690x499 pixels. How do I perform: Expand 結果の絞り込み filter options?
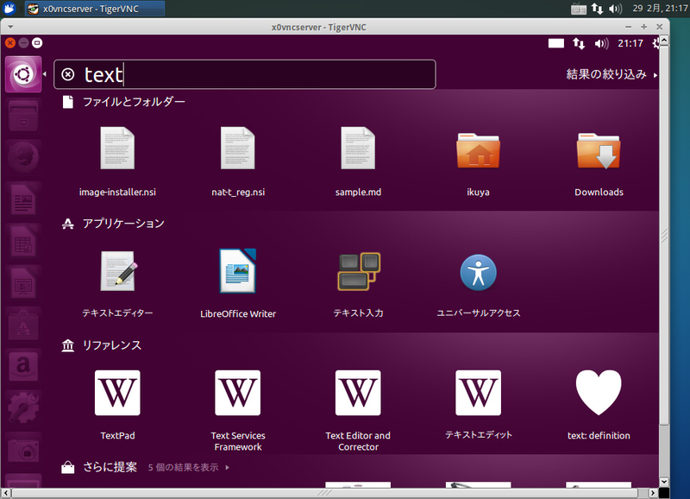(x=612, y=74)
